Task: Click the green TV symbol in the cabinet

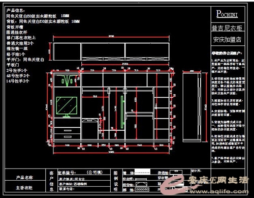Action: pyautogui.click(x=67, y=107)
